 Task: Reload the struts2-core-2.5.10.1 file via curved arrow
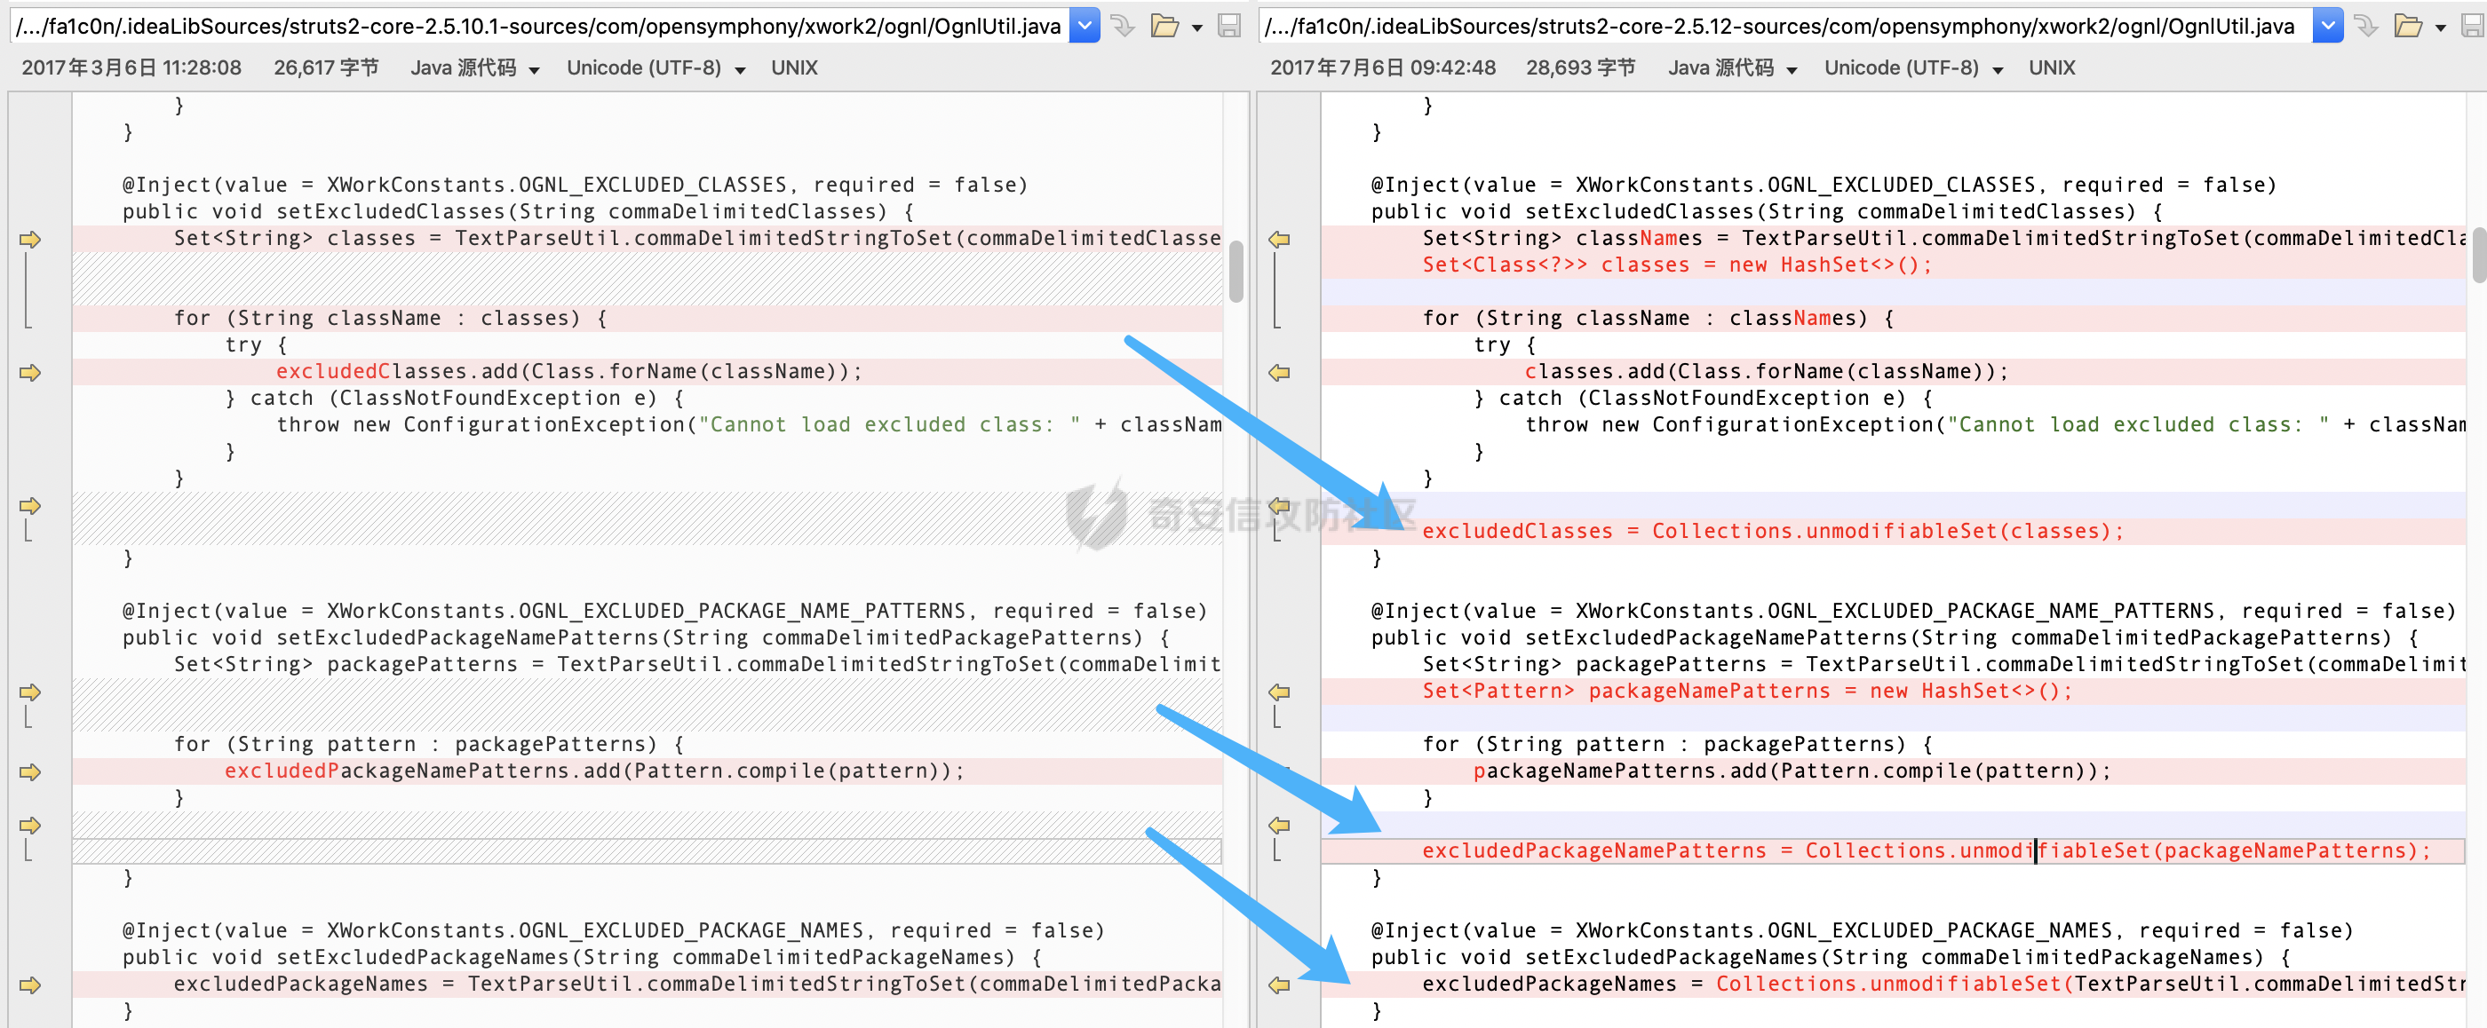click(1122, 26)
